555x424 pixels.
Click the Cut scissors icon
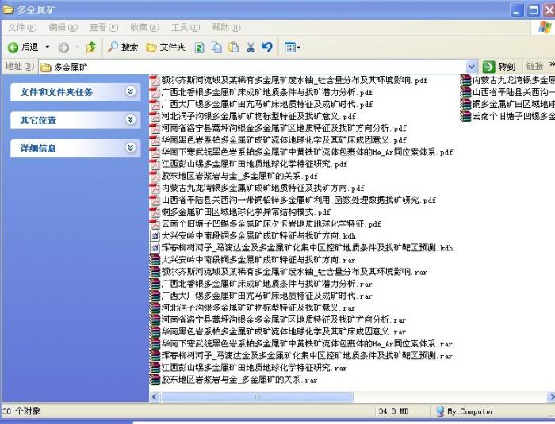(251, 48)
